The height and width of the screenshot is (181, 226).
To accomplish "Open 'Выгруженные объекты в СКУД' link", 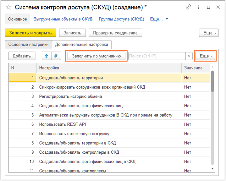I will [63, 19].
